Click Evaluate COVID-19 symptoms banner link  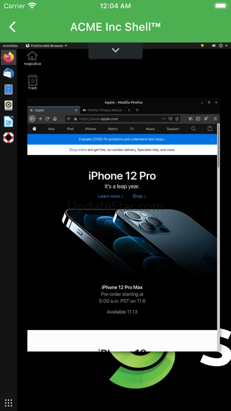tap(122, 139)
